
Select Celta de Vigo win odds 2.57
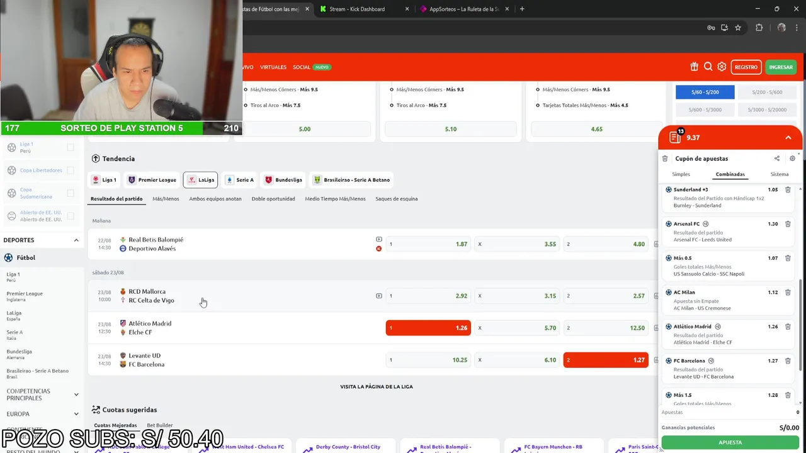pyautogui.click(x=606, y=296)
